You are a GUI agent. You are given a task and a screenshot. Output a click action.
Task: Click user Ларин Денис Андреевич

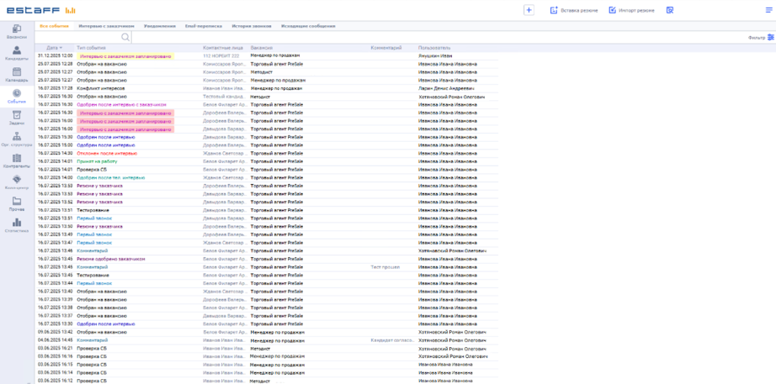pyautogui.click(x=448, y=88)
